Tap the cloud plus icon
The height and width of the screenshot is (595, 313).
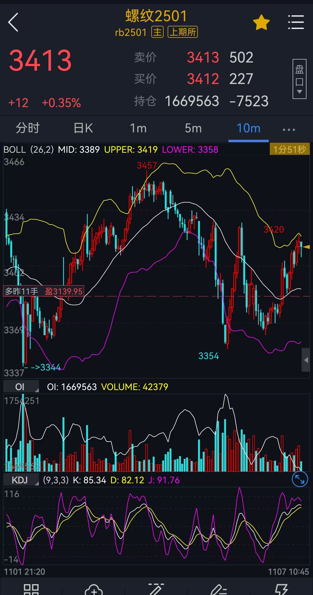pos(93,589)
